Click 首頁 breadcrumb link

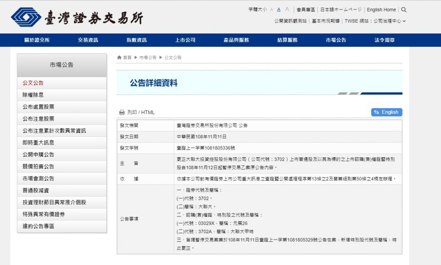tap(127, 58)
